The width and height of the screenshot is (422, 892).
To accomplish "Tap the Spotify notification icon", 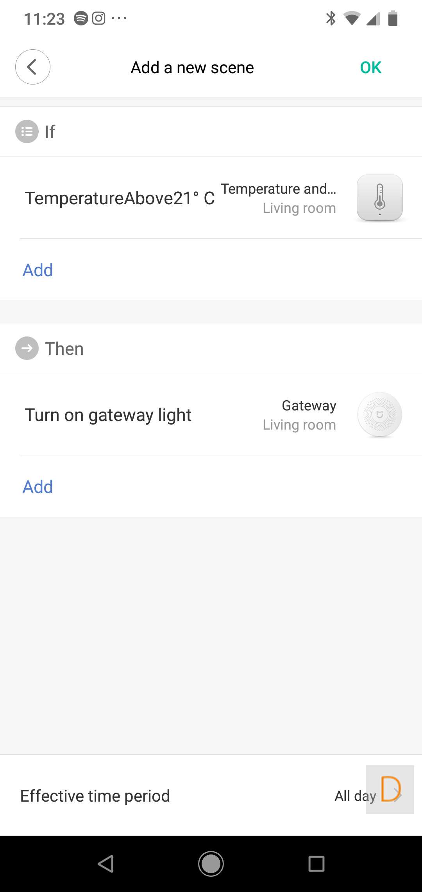I will (81, 18).
